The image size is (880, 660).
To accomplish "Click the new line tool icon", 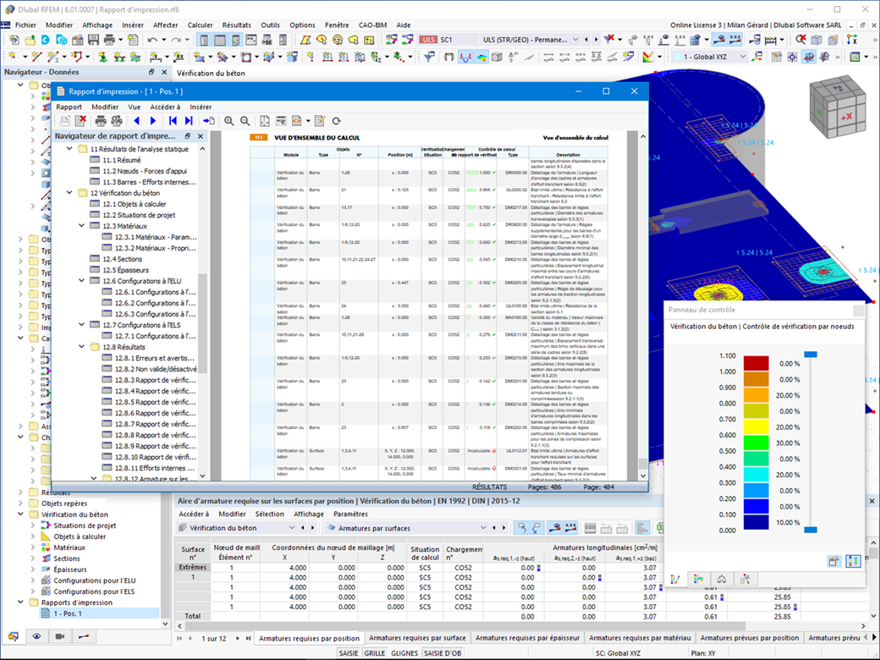I will 37,57.
